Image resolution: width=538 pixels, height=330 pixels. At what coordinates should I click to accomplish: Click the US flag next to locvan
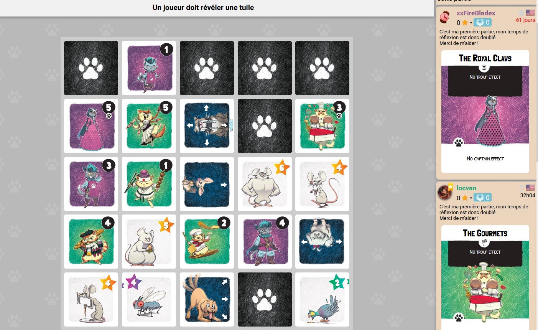click(x=530, y=188)
